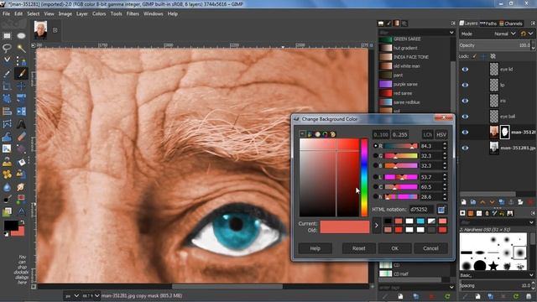The width and height of the screenshot is (537, 302).
Task: Open the File menu
Action: pos(6,13)
